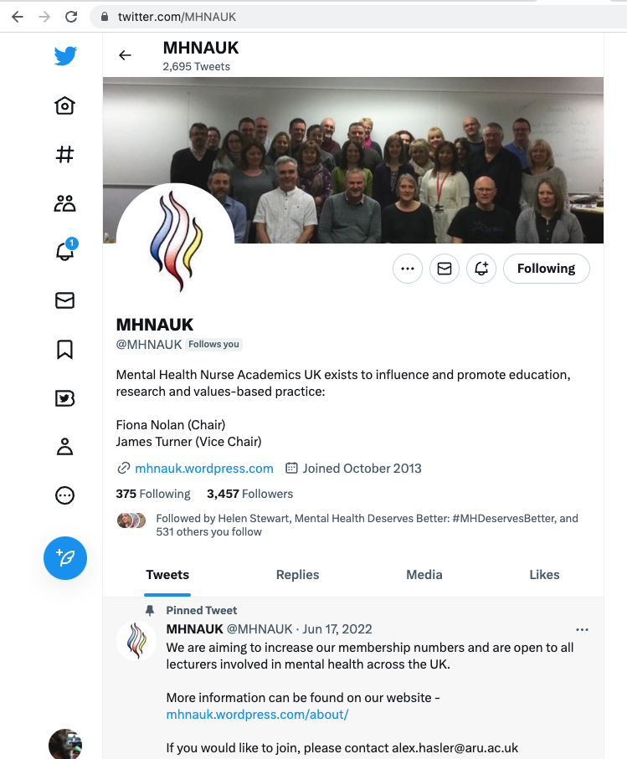Open pinned tweet three-dot menu
Screen dimensions: 627x759
click(x=582, y=630)
